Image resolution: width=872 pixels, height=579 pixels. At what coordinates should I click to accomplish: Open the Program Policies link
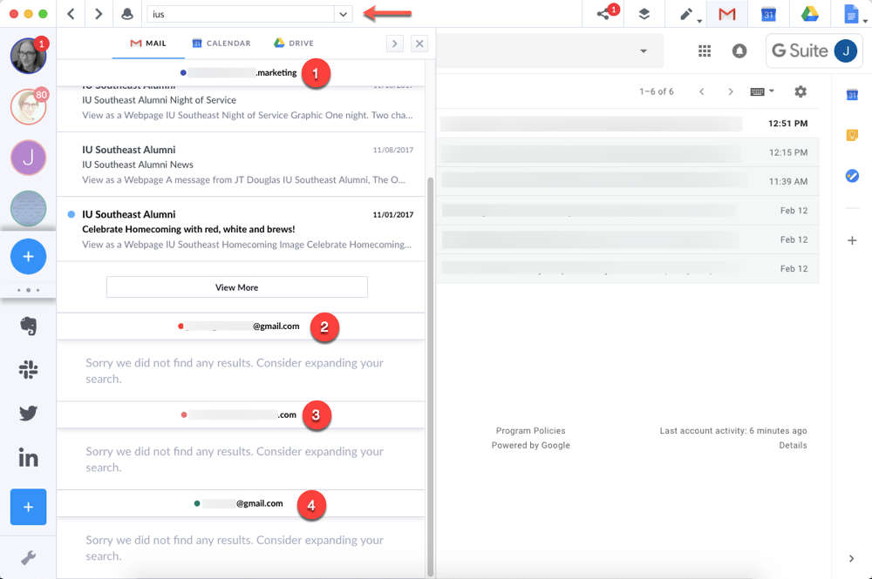click(x=530, y=431)
